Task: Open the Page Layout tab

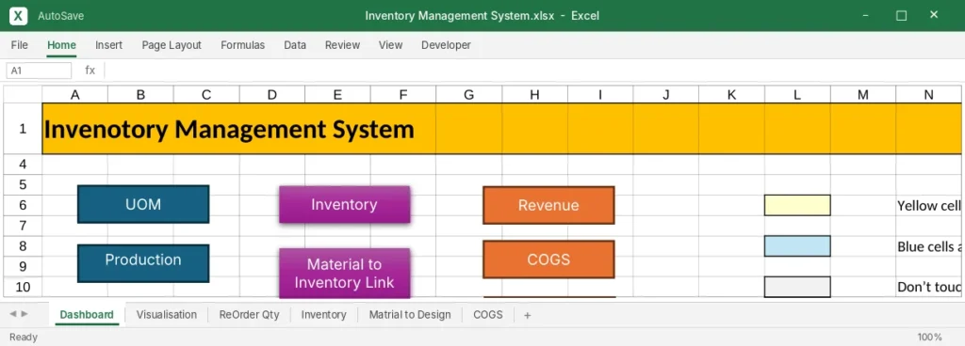Action: 172,45
